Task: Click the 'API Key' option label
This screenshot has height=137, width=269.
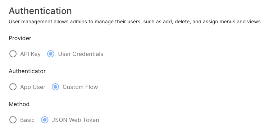Action: click(30, 54)
